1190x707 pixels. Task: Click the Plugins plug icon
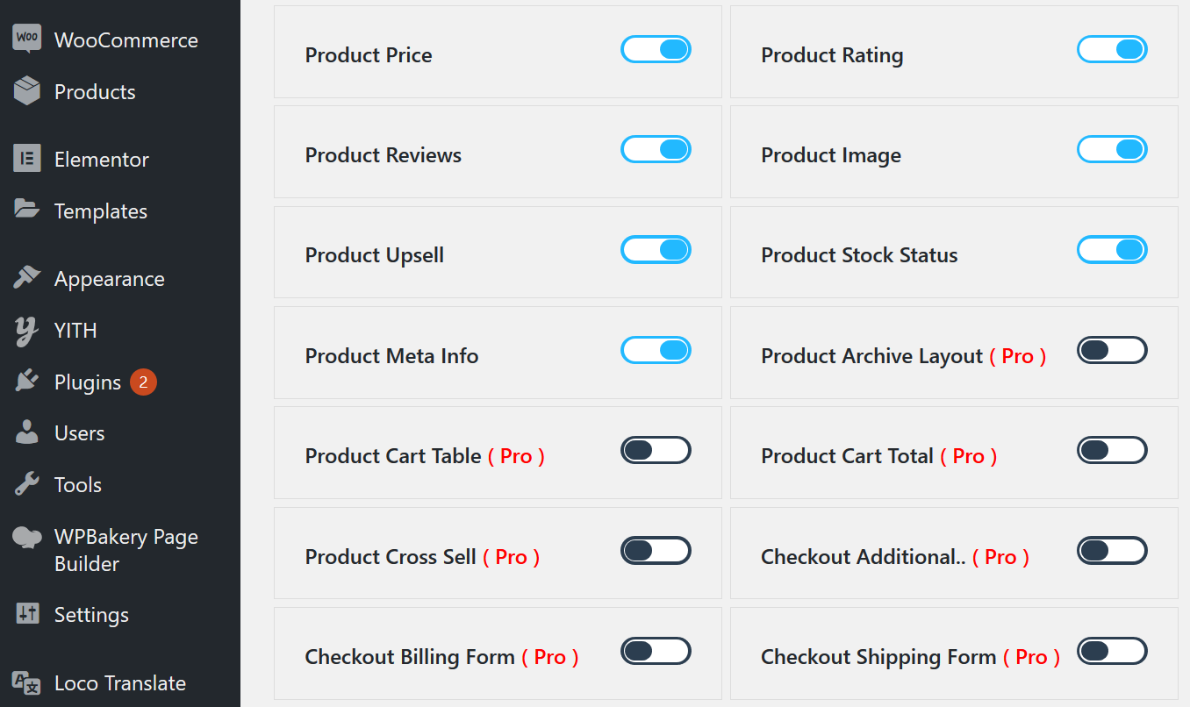tap(27, 382)
